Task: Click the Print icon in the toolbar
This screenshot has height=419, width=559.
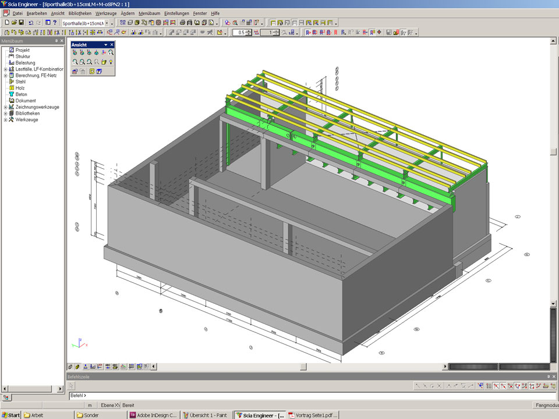Action: 183,23
